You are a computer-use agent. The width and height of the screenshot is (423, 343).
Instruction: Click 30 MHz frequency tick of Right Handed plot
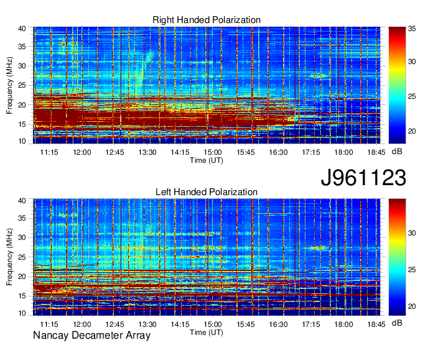point(22,66)
